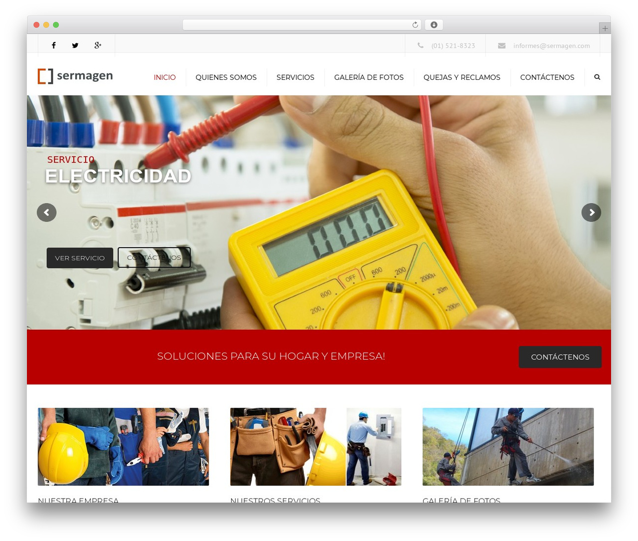The height and width of the screenshot is (541, 638).
Task: Open the site search magnifier icon
Action: [x=597, y=77]
